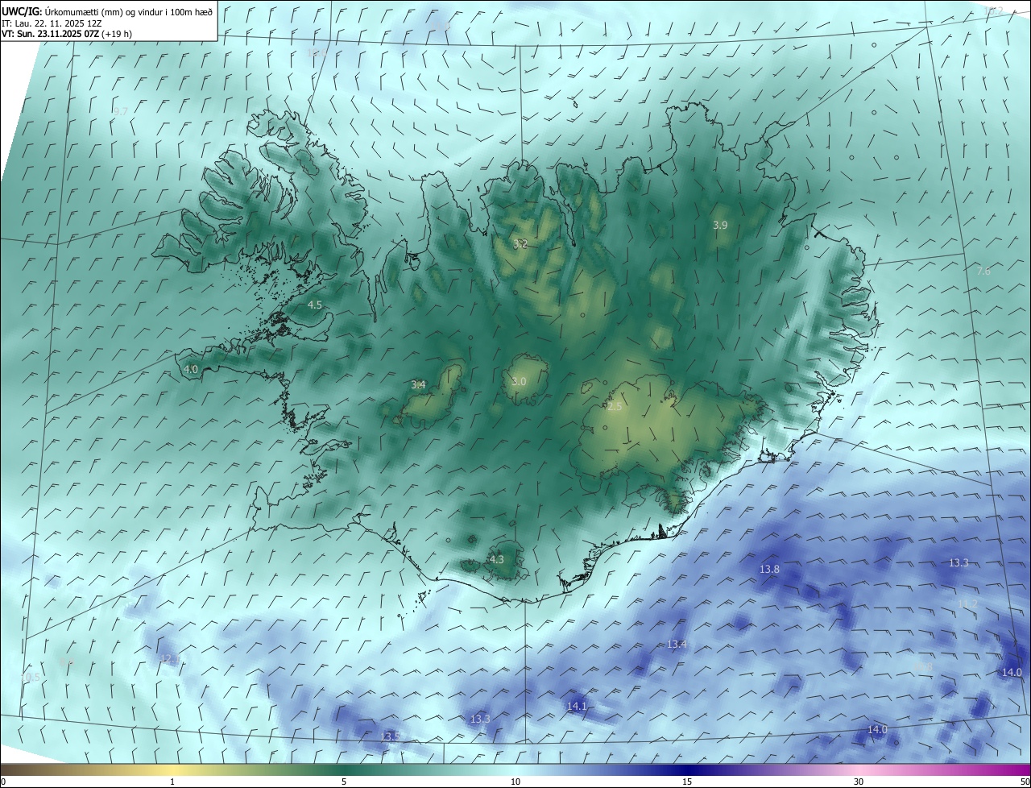Image resolution: width=1031 pixels, height=788 pixels.
Task: Click the 14.1 value label in south
Action: (578, 707)
